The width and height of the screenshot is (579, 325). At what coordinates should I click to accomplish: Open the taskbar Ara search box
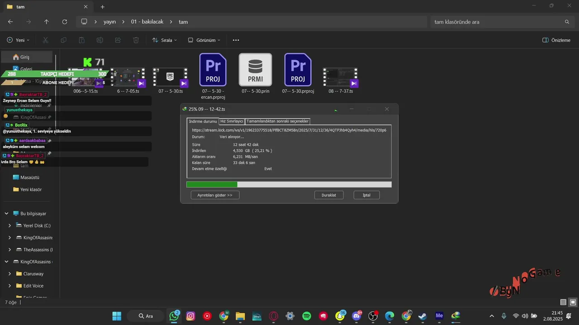click(145, 316)
